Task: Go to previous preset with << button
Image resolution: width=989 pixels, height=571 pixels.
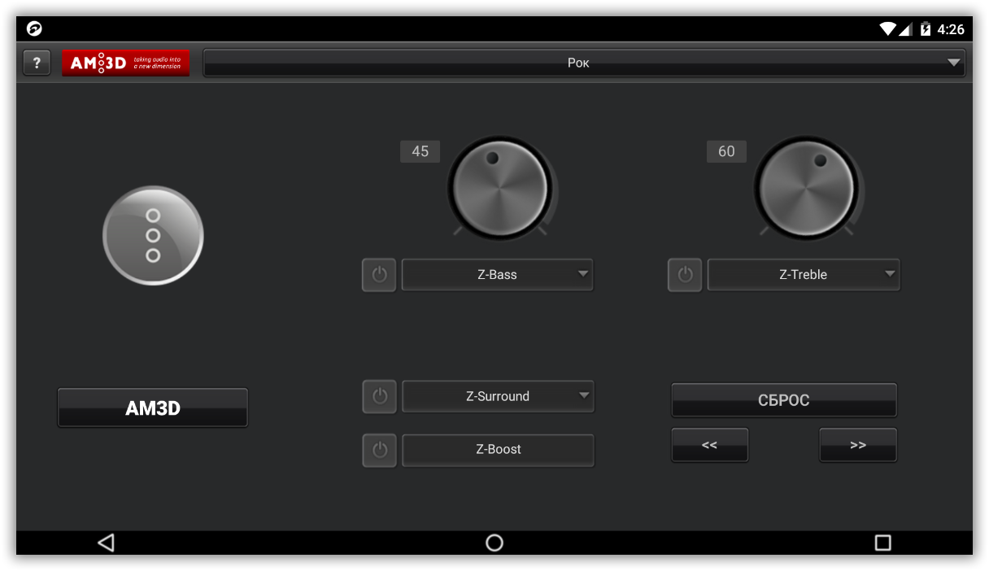Action: (x=709, y=445)
